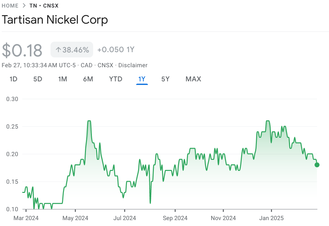This screenshot has height=226, width=329.
Task: Select the YTD range tab
Action: (x=115, y=79)
